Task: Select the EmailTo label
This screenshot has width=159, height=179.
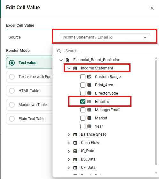Action: coord(102,102)
